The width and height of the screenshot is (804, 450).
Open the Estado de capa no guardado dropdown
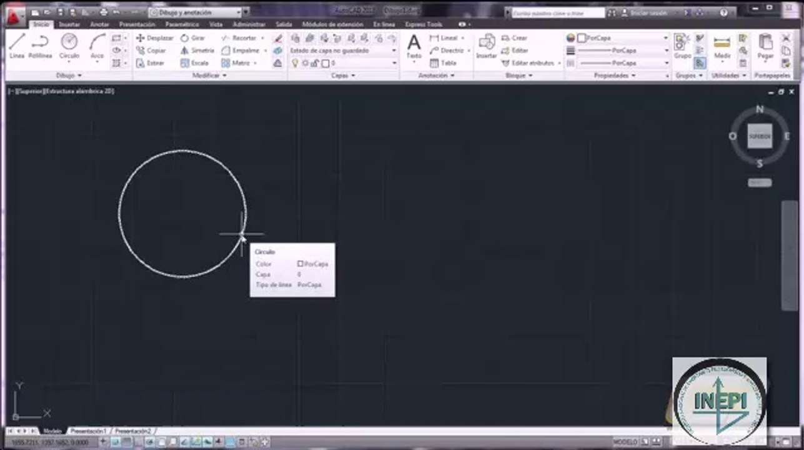coord(343,51)
